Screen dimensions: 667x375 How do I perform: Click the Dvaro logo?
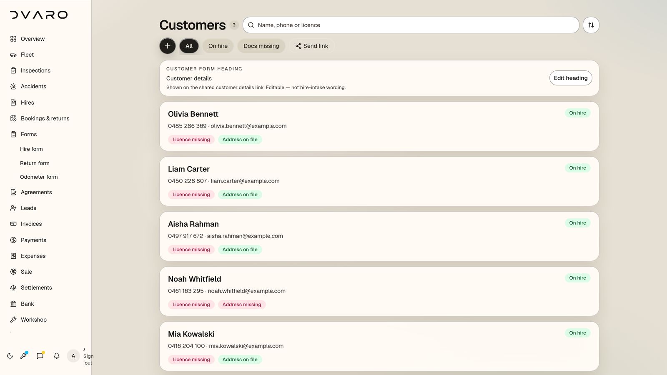tap(39, 15)
